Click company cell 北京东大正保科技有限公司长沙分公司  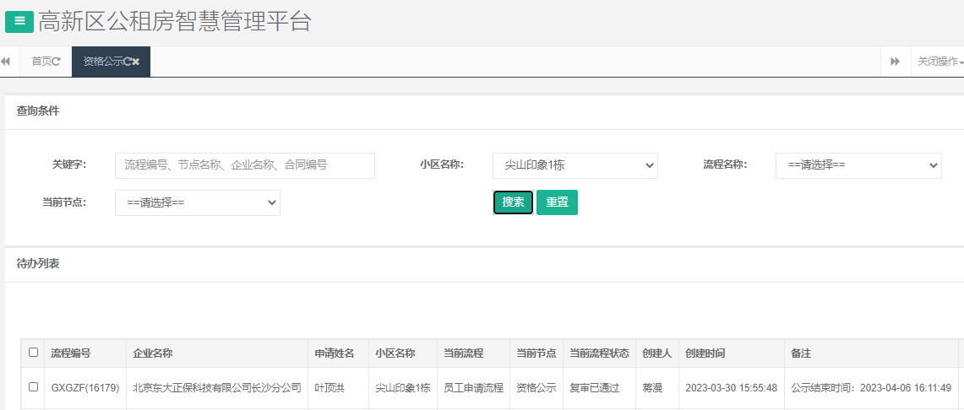pos(217,388)
